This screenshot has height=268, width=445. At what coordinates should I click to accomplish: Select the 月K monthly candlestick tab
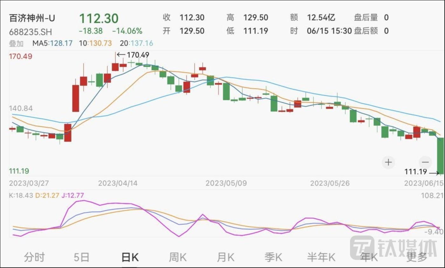coord(225,257)
